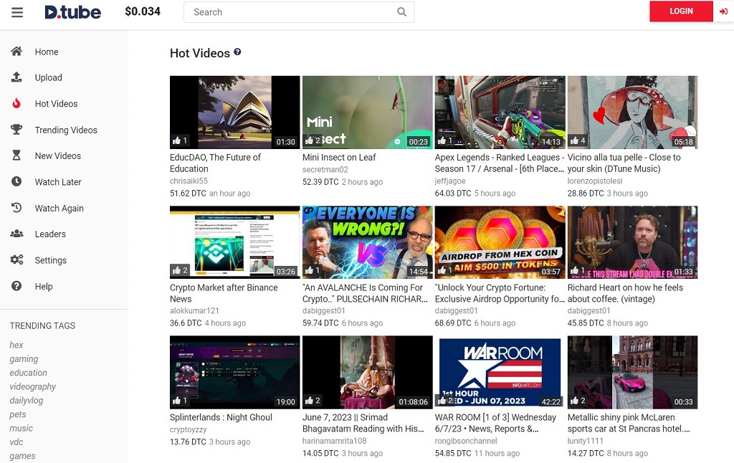The height and width of the screenshot is (463, 734).
Task: Open the 'games' trending tag
Action: pos(22,456)
